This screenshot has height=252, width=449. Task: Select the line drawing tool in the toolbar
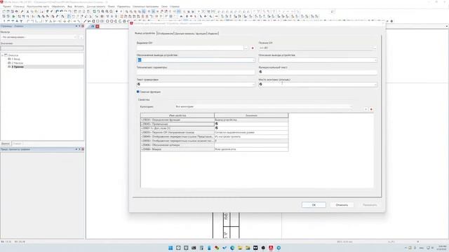point(85,21)
